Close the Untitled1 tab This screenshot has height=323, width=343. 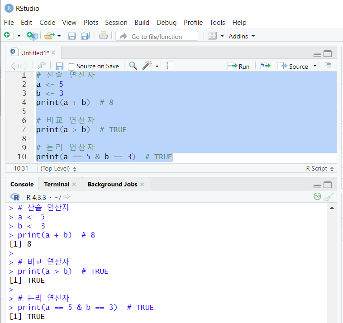53,53
